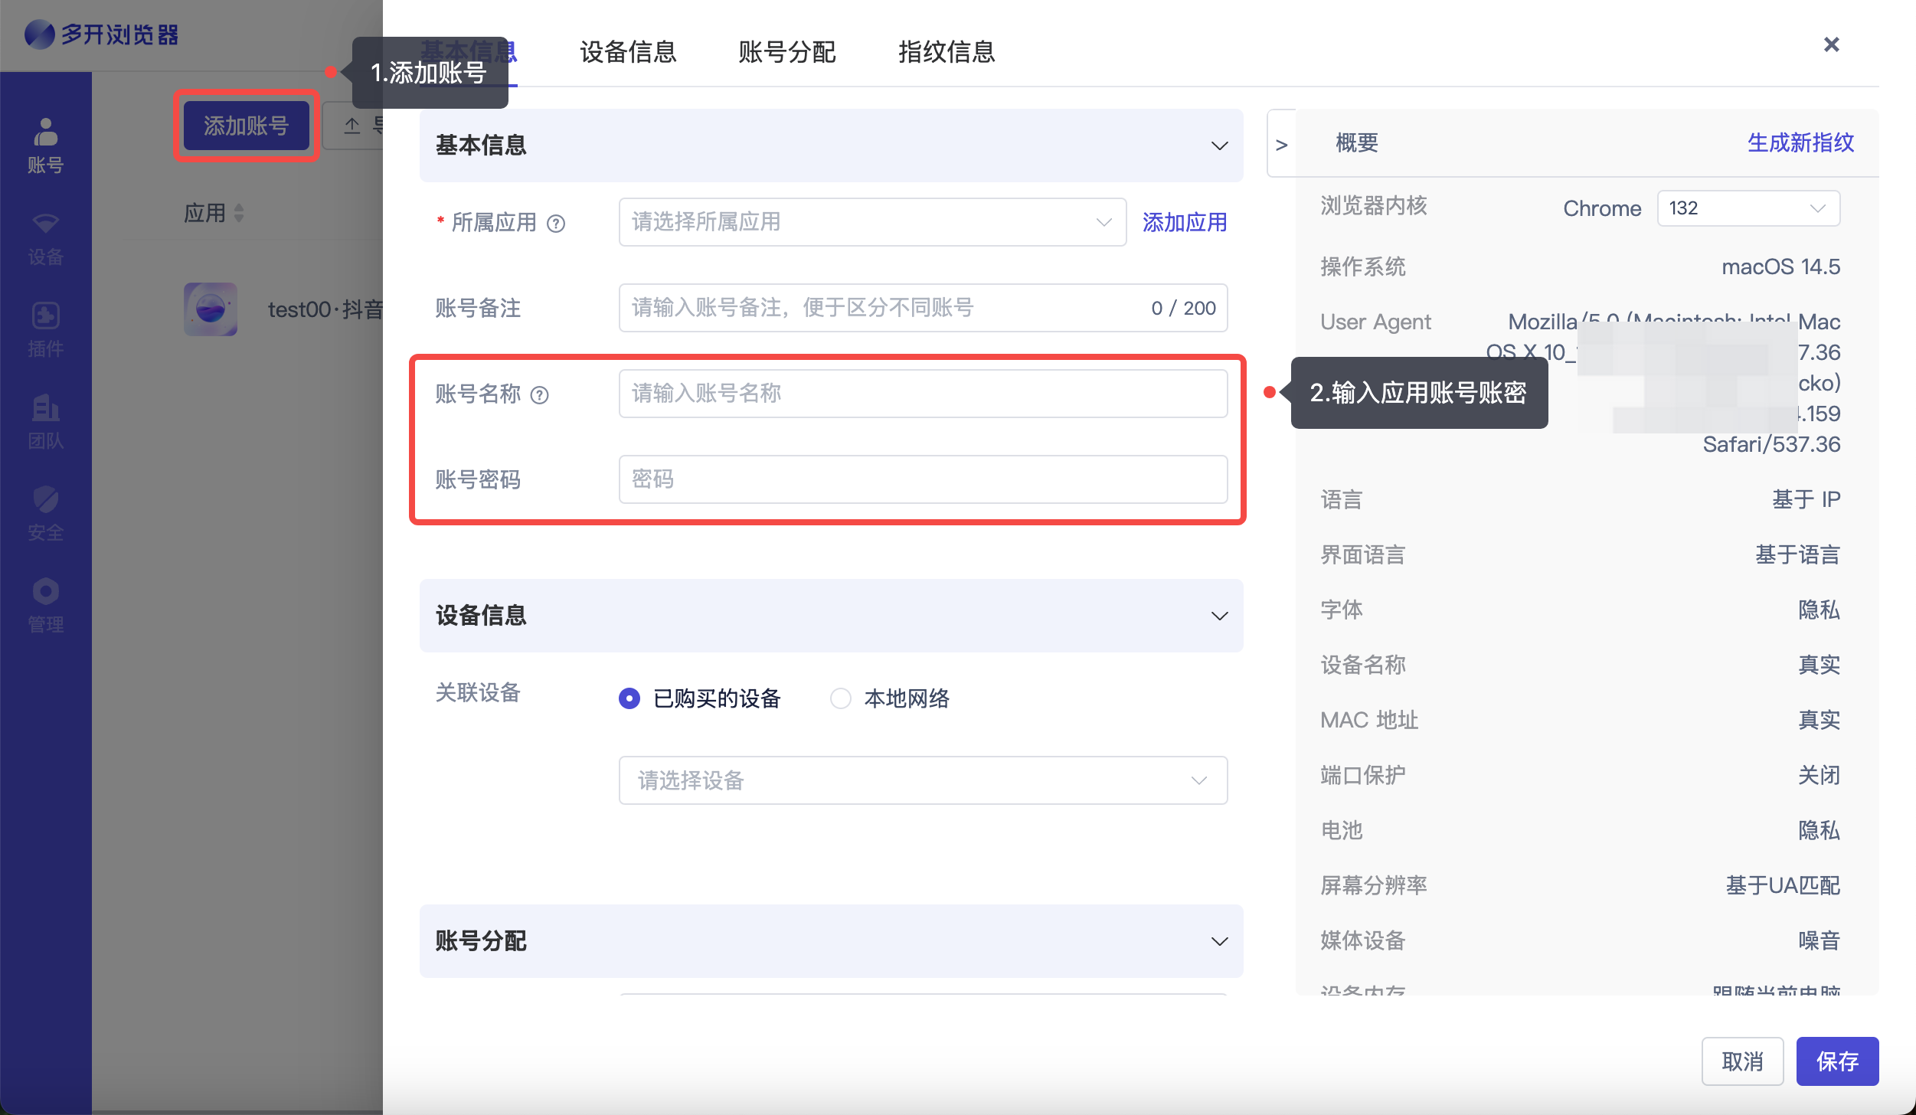Open the 请选择设备 dropdown
1916x1115 pixels.
coord(922,780)
